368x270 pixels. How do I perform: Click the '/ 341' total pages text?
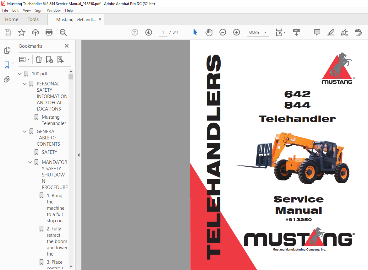pos(174,32)
